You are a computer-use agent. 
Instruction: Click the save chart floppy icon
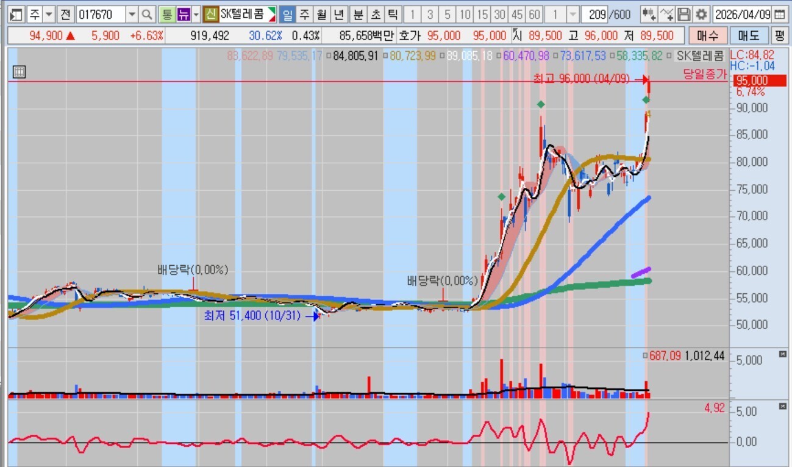pyautogui.click(x=685, y=14)
